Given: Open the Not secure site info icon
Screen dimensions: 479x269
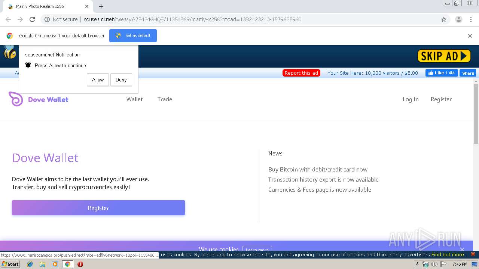Looking at the screenshot, I should click(x=47, y=19).
